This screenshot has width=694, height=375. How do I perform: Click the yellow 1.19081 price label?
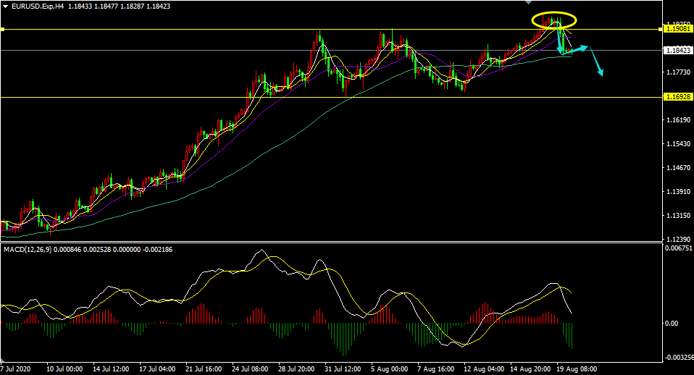[677, 29]
